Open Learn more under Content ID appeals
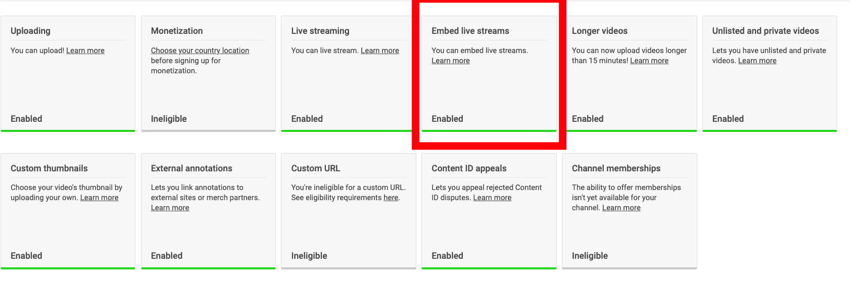Image resolution: width=865 pixels, height=281 pixels. pyautogui.click(x=492, y=198)
